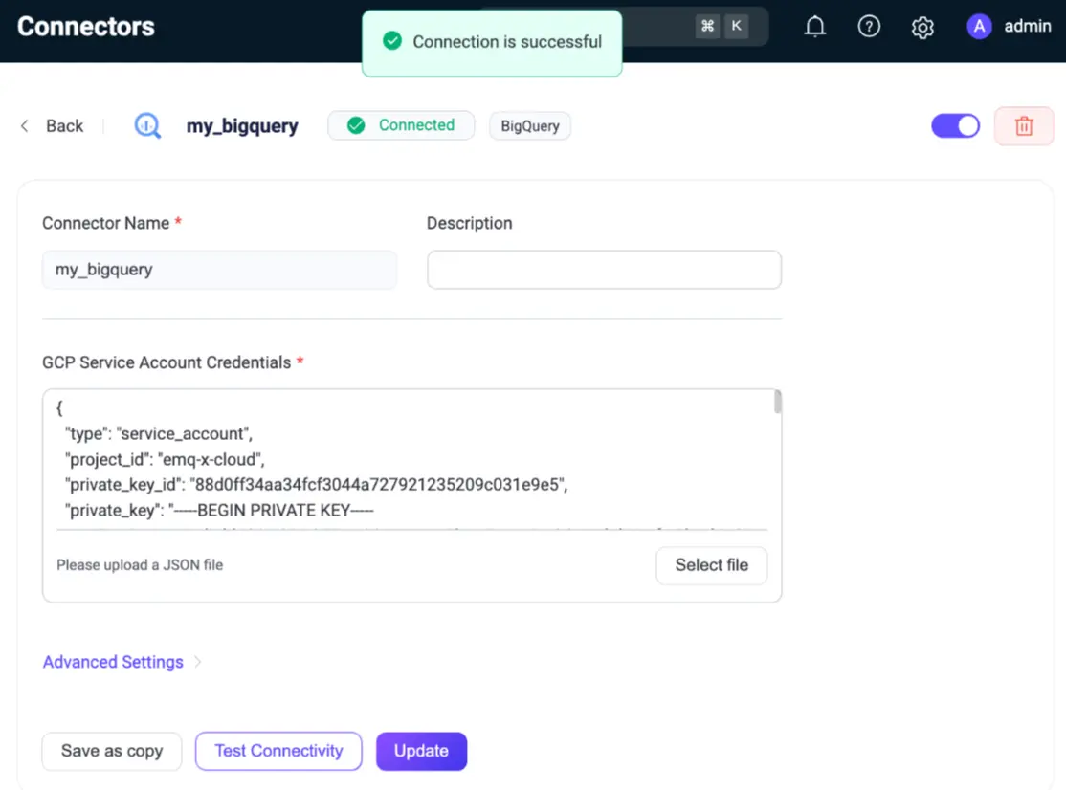Image resolution: width=1066 pixels, height=790 pixels.
Task: Open the admin user menu
Action: (1027, 27)
